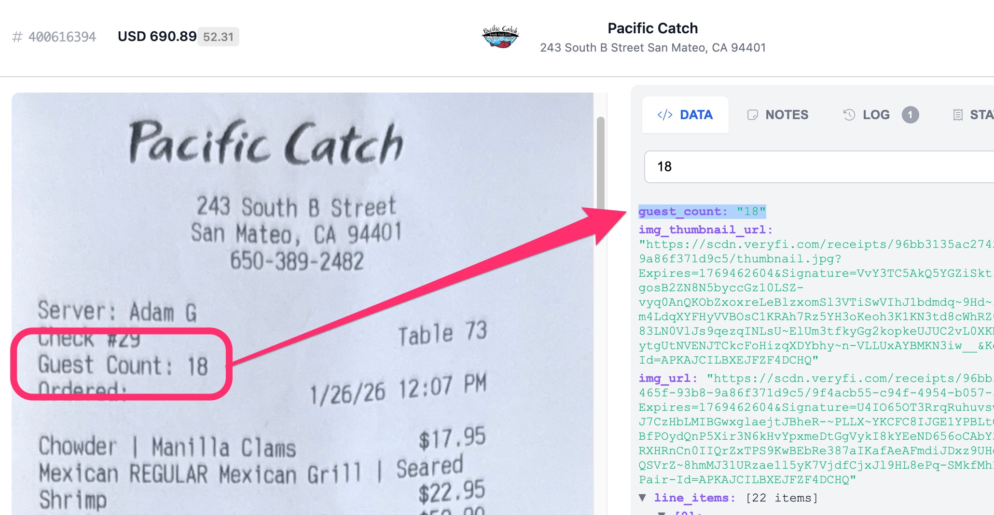Expand the first line item entry
The image size is (994, 515).
pos(662,513)
